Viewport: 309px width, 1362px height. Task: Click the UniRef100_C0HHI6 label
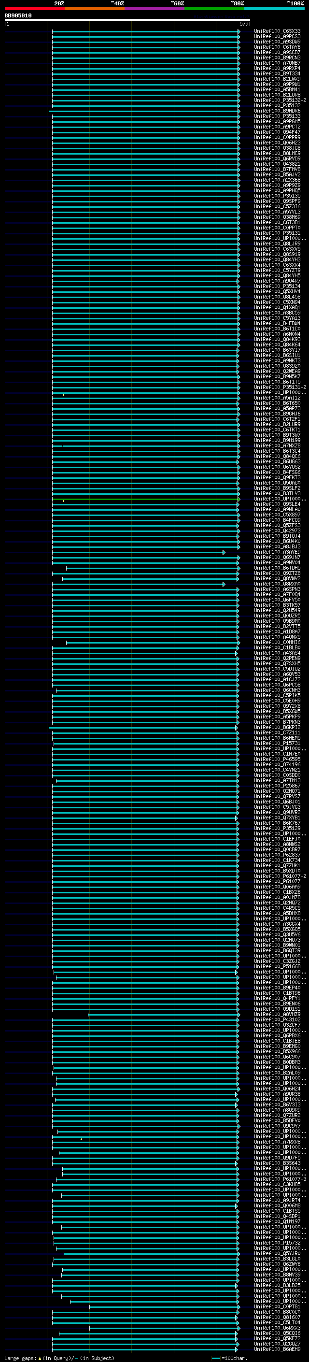coord(277,643)
